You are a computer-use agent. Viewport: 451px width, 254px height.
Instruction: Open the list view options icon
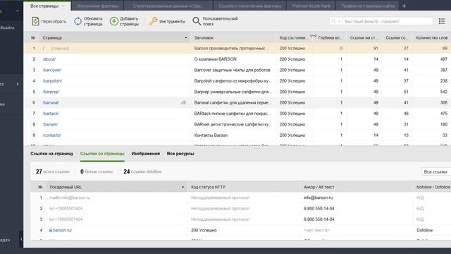442,21
